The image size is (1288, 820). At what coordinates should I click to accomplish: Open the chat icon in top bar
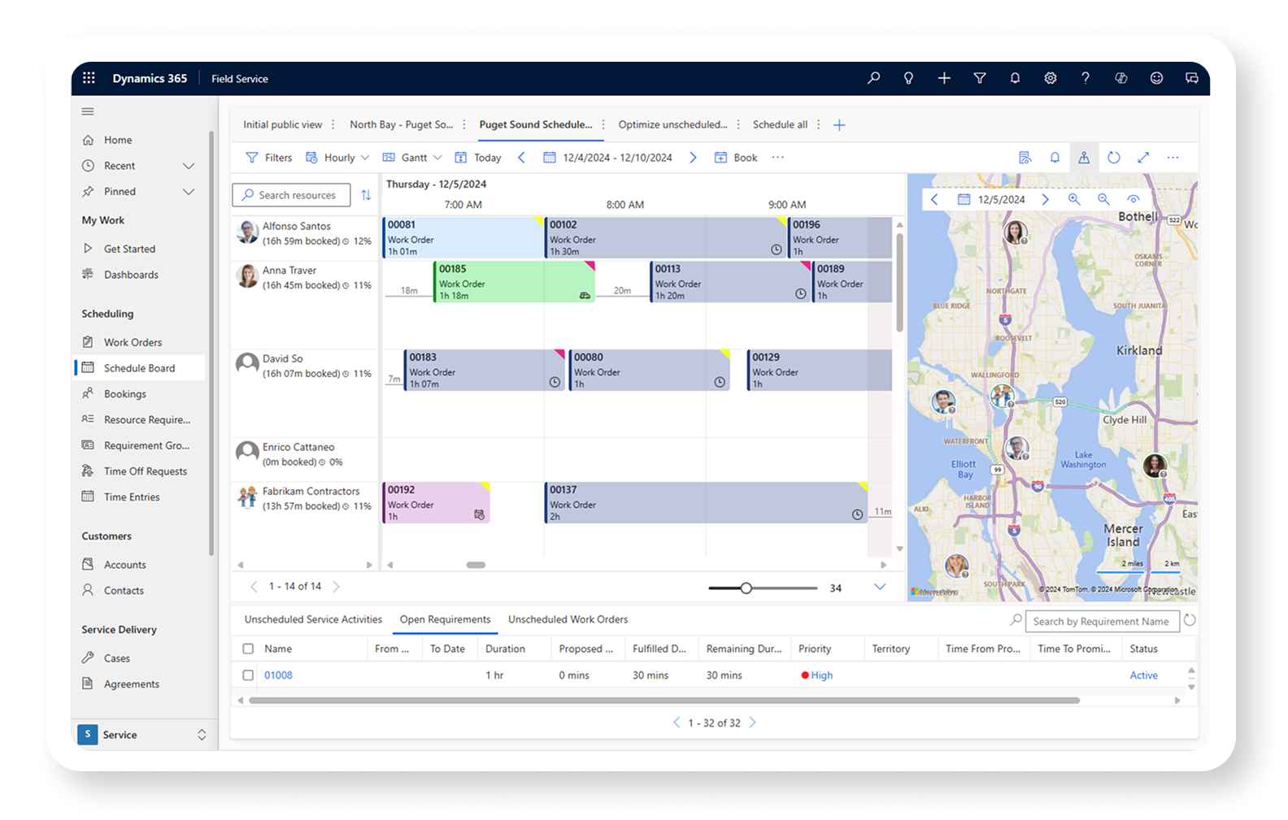pos(1191,78)
